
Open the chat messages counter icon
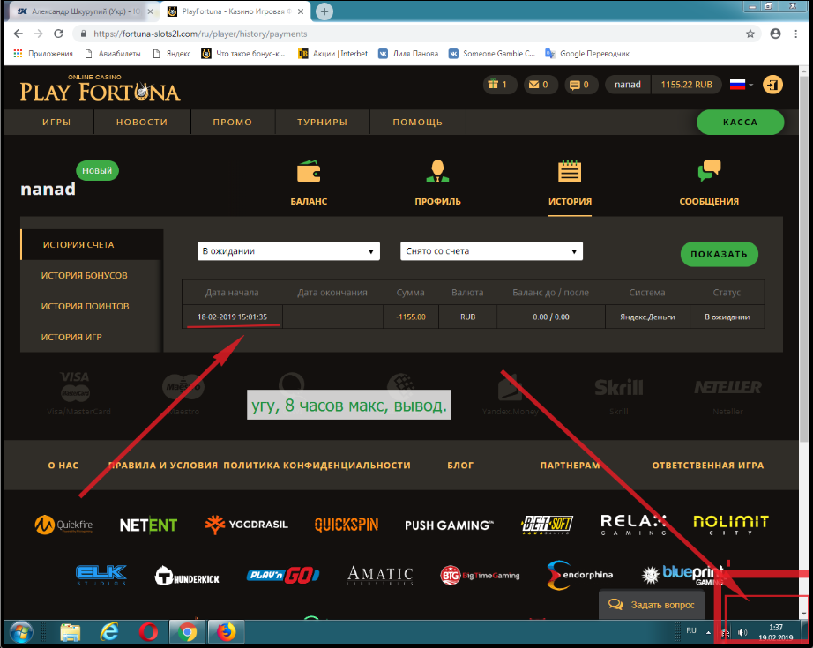click(x=579, y=85)
